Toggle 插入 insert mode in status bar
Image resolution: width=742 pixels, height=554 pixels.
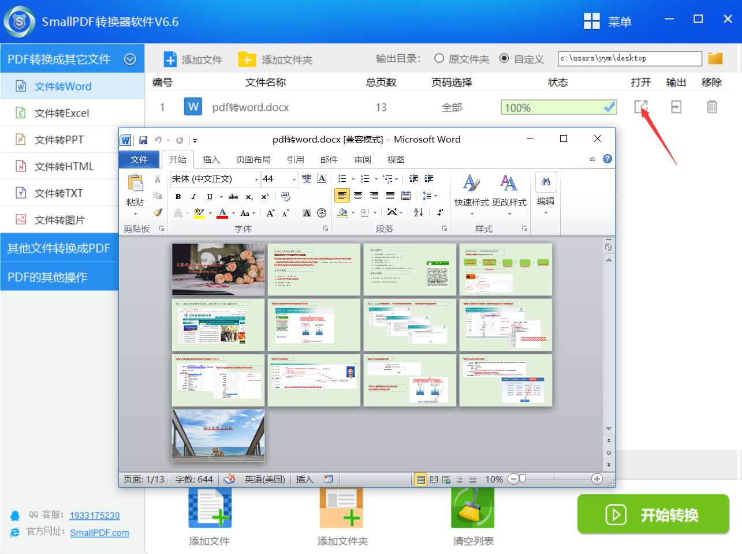[x=304, y=480]
